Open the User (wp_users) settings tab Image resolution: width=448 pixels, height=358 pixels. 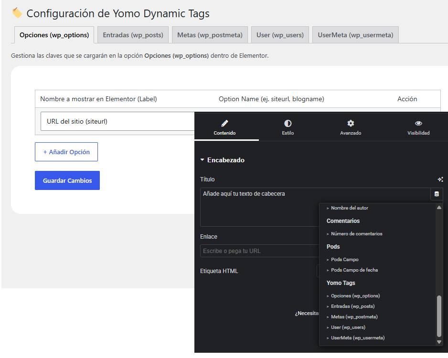point(280,35)
